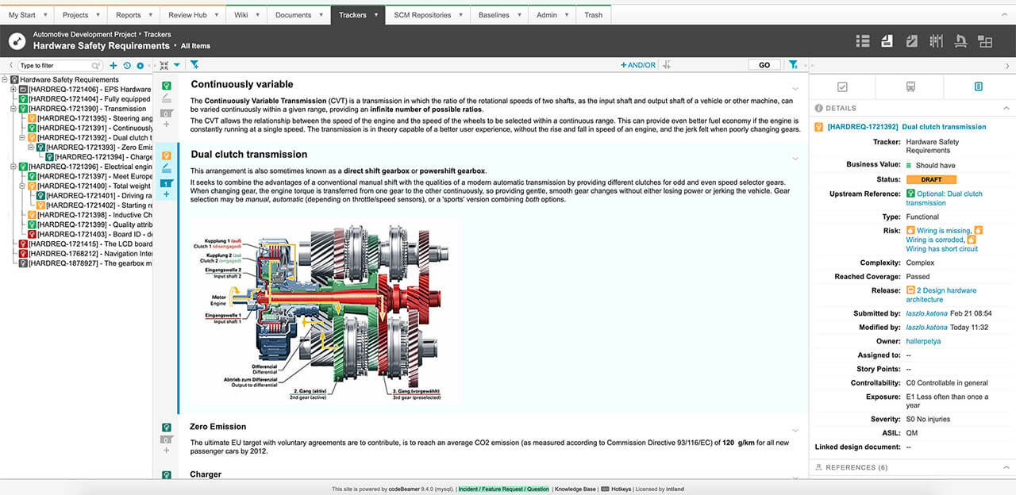Click the microscope-style view icon in header
Screen dimensions: 1016x495
coord(960,40)
